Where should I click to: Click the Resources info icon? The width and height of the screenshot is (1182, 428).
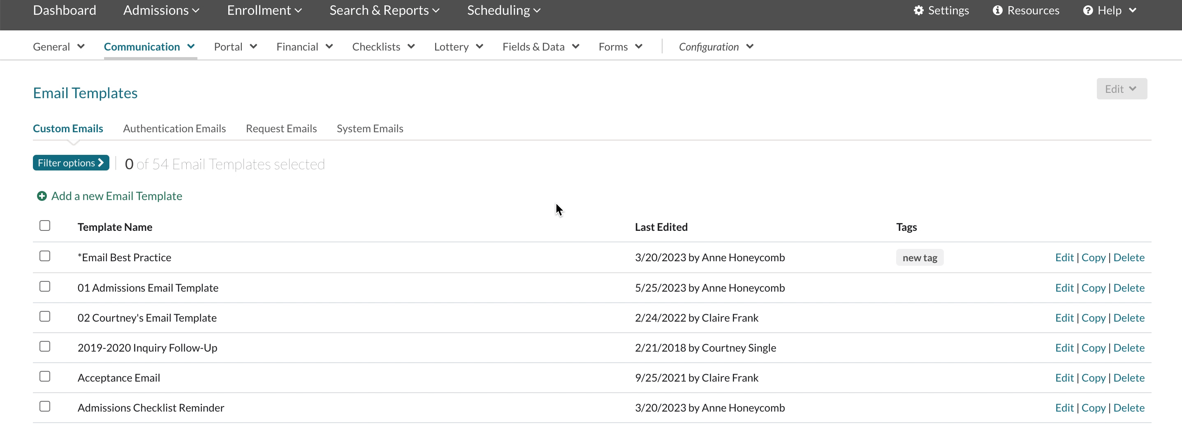coord(997,11)
